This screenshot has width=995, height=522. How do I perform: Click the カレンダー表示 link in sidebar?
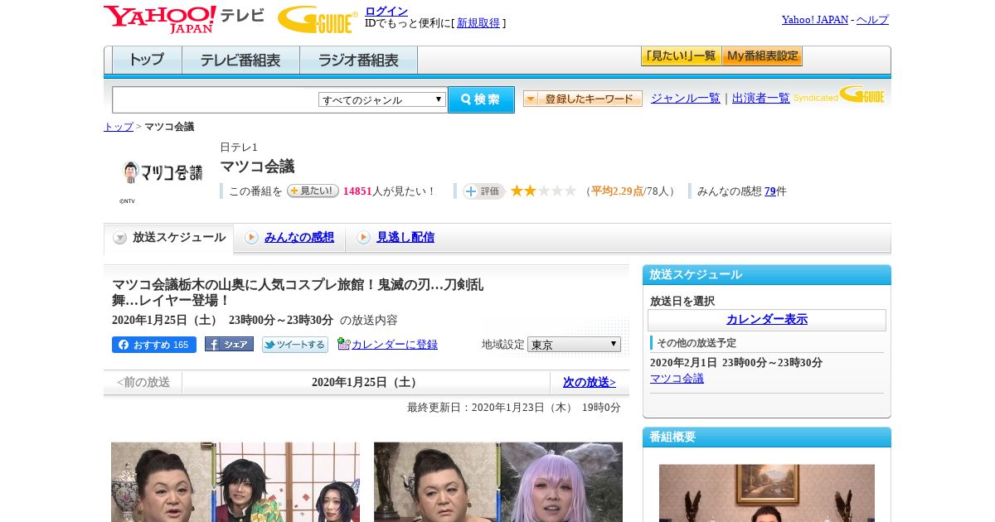click(767, 320)
